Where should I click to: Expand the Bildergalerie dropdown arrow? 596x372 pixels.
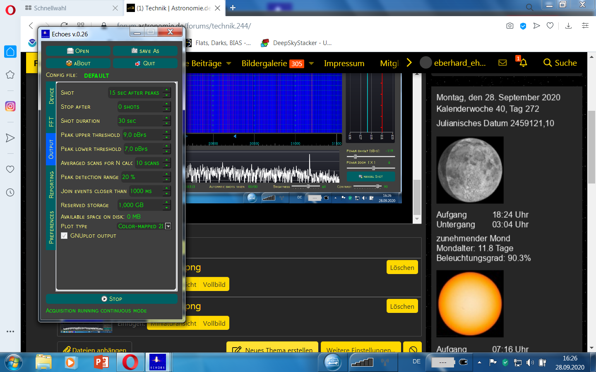click(x=311, y=63)
